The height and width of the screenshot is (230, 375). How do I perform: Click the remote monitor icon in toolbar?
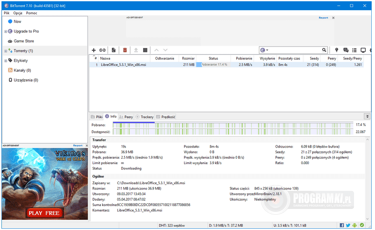click(x=363, y=50)
